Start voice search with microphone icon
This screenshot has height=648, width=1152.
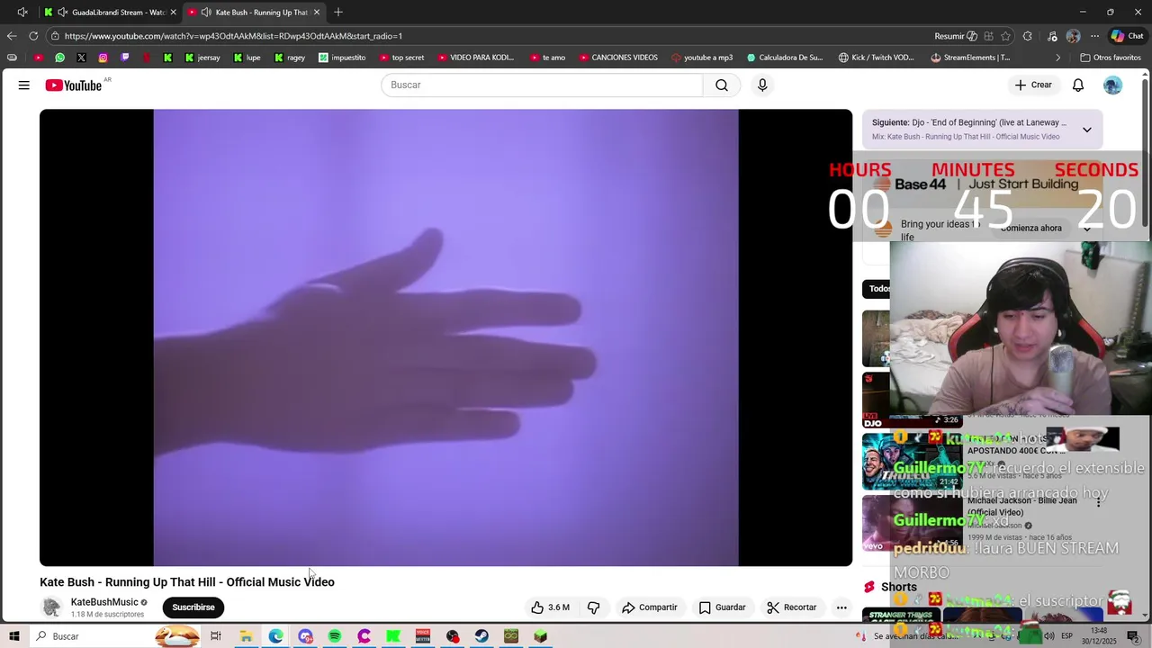[762, 85]
